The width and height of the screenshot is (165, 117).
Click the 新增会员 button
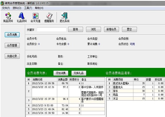(x=111, y=29)
